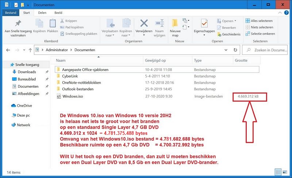
Task: Click Snelkoppeling plakken
Action: click(x=79, y=34)
